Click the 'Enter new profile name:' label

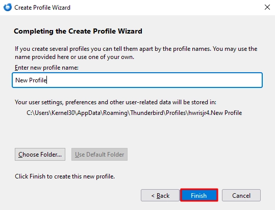[46, 68]
